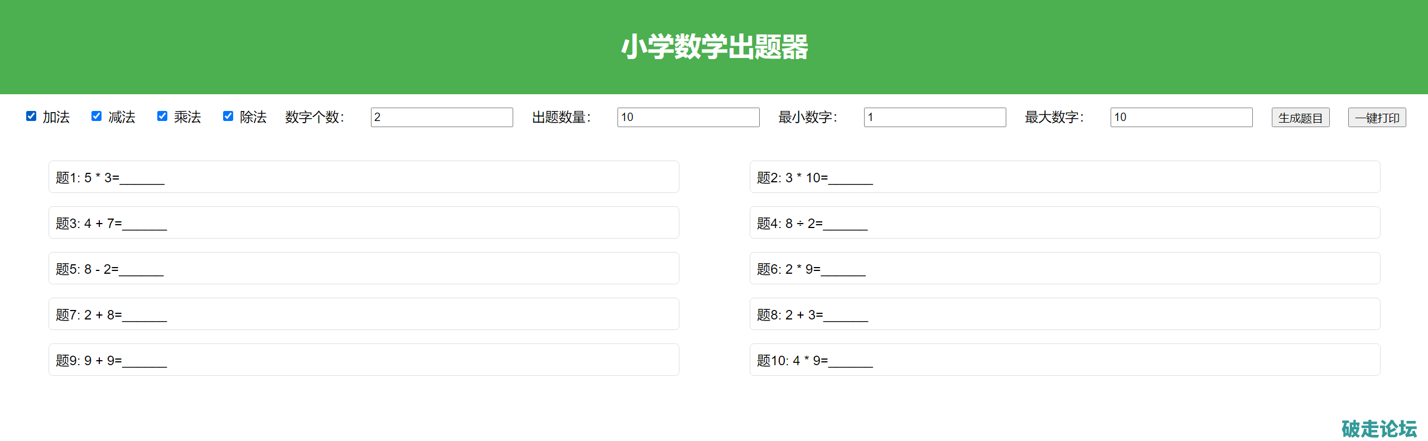Click question 题10: 4 * 9
Image resolution: width=1428 pixels, height=441 pixels.
[1064, 360]
